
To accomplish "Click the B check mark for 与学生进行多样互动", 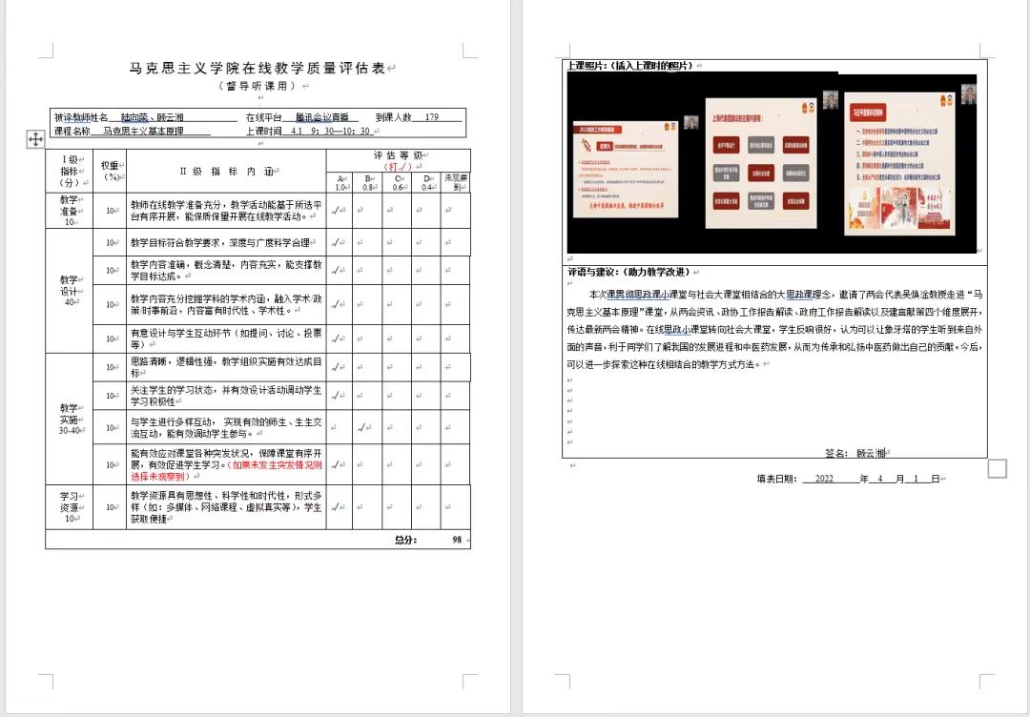I will [x=363, y=428].
